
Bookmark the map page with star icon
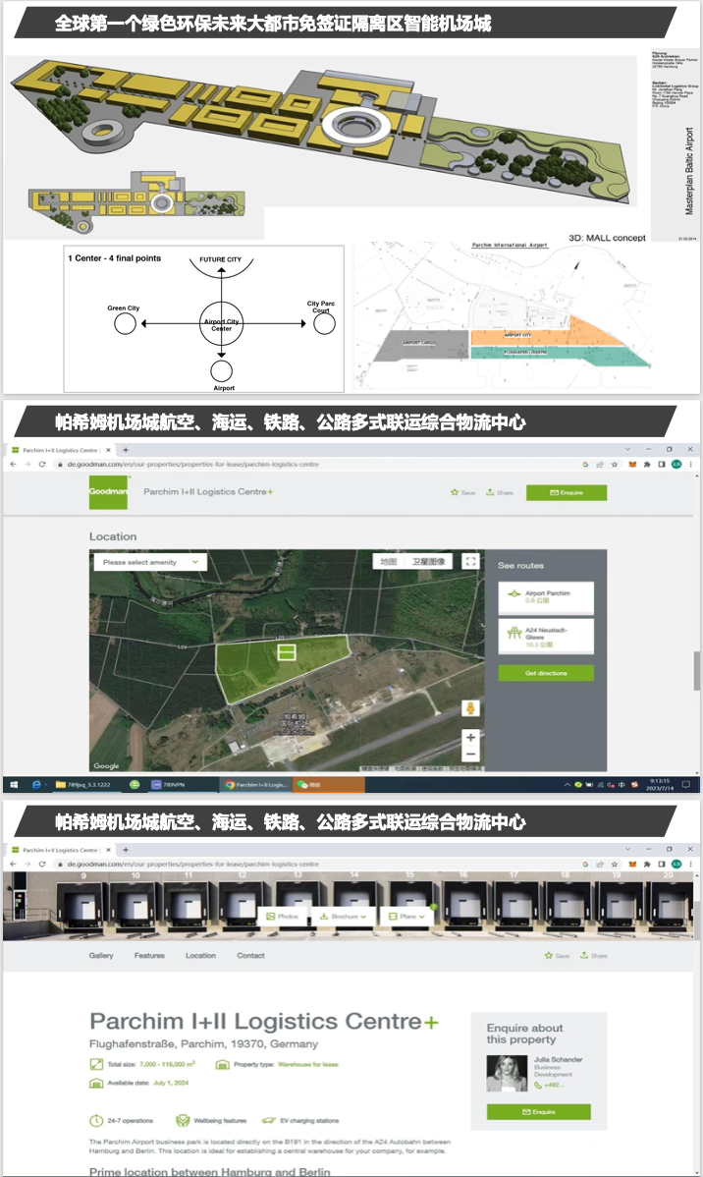click(x=615, y=464)
